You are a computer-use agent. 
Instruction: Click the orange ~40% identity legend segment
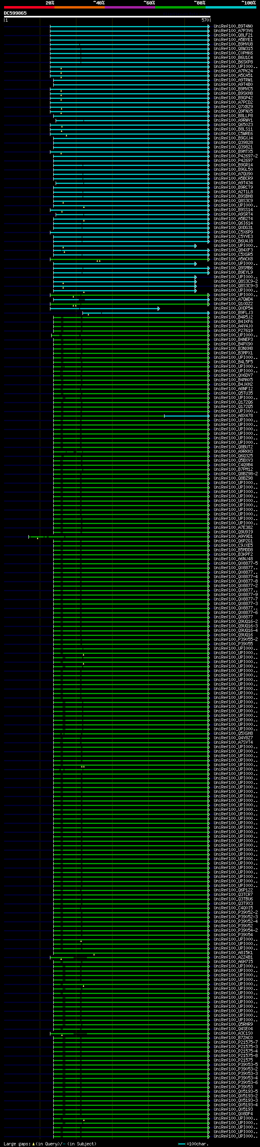coord(80,7)
